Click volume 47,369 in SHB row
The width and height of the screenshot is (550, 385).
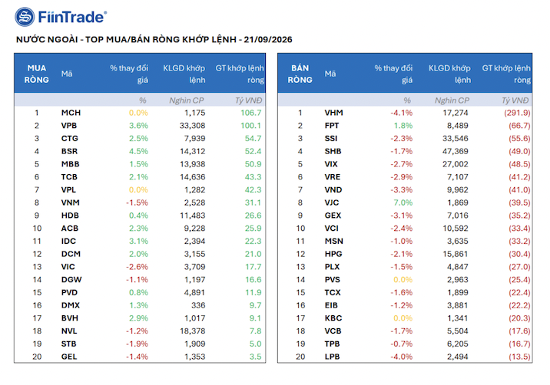[456, 151]
